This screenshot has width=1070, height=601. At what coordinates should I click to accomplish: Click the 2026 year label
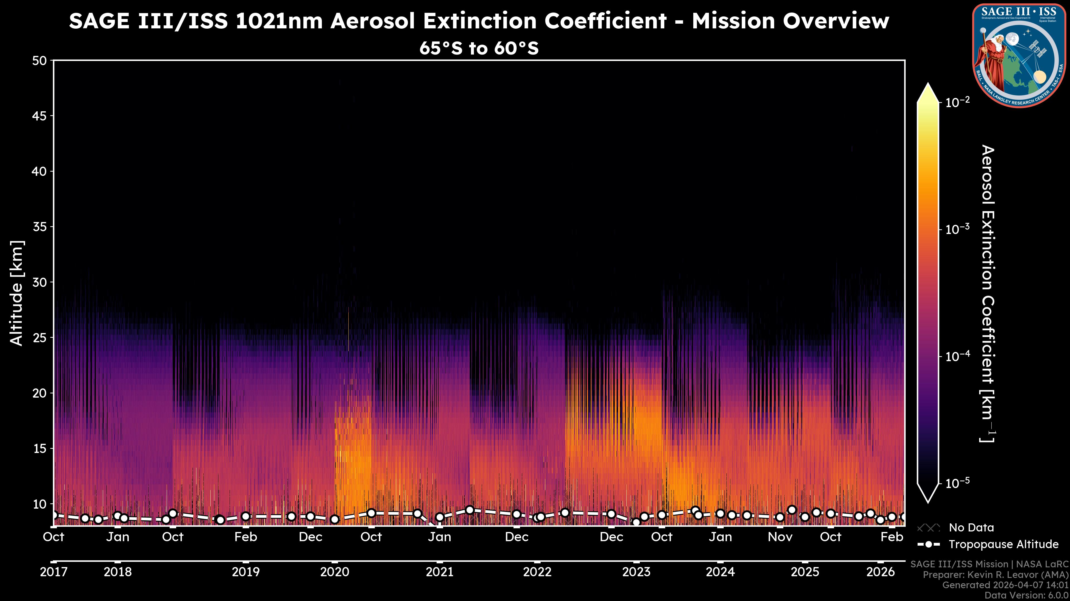880,572
